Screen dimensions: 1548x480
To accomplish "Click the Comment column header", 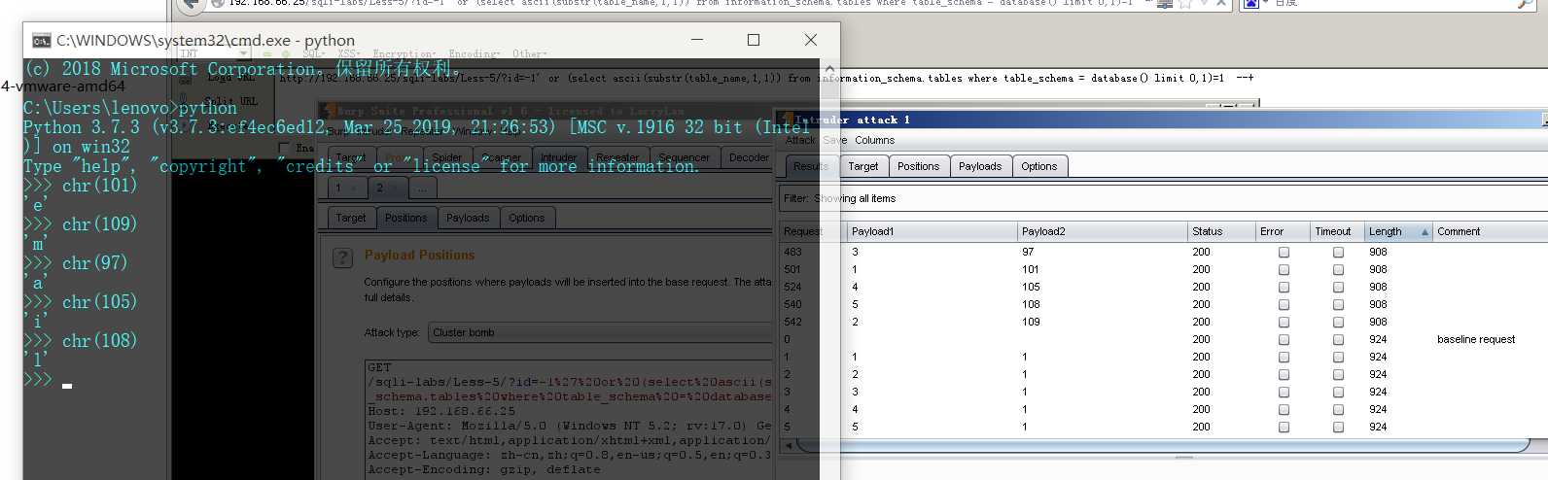I will point(1490,231).
